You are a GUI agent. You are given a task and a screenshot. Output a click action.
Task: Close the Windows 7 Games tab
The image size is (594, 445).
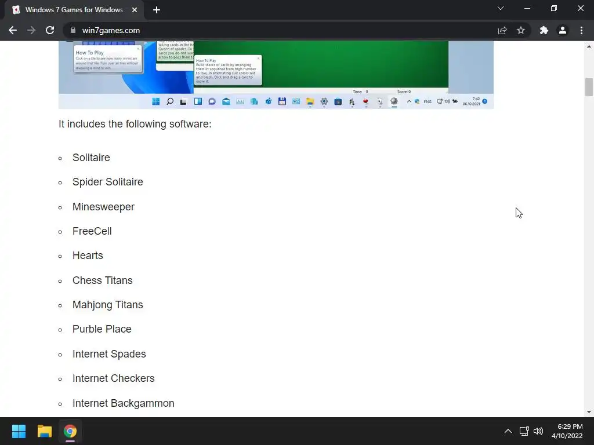point(135,10)
